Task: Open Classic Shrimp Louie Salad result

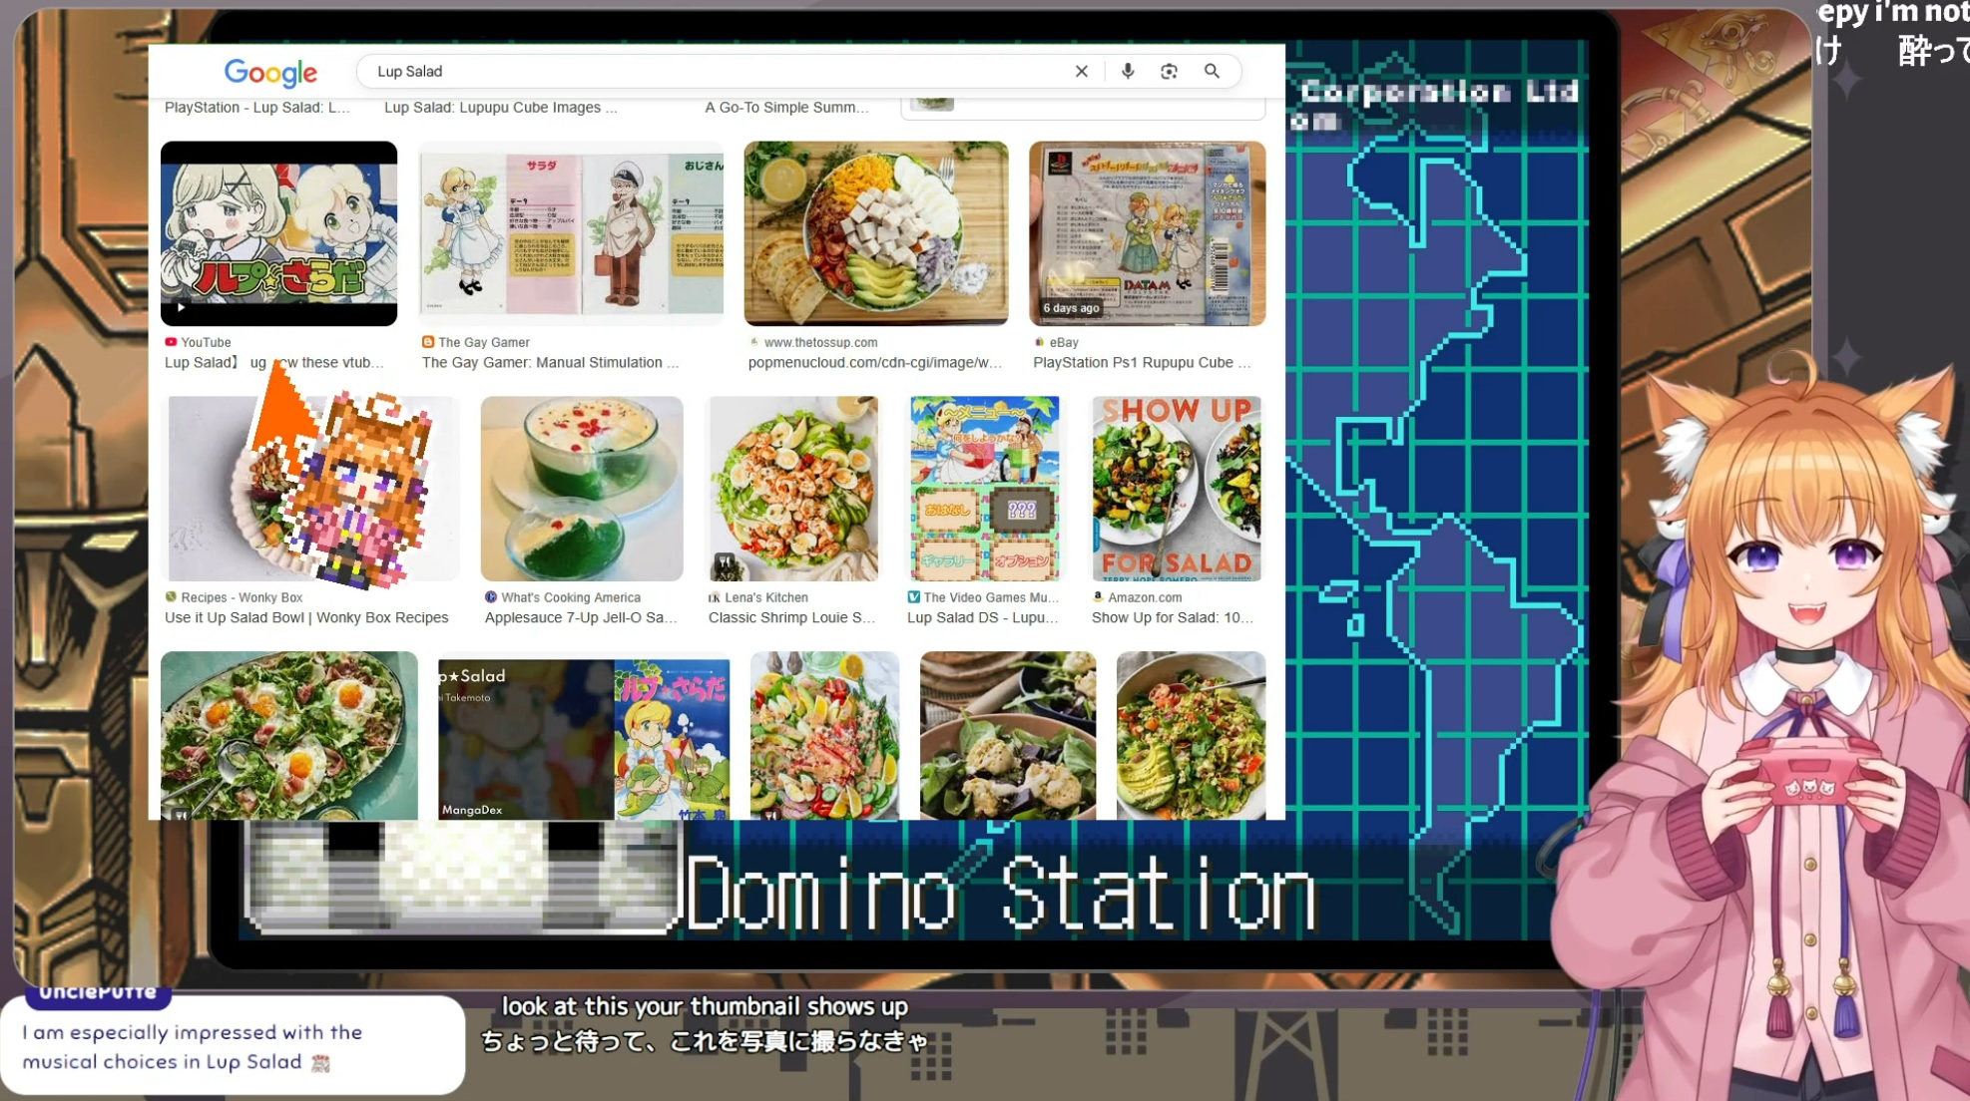Action: point(792,488)
